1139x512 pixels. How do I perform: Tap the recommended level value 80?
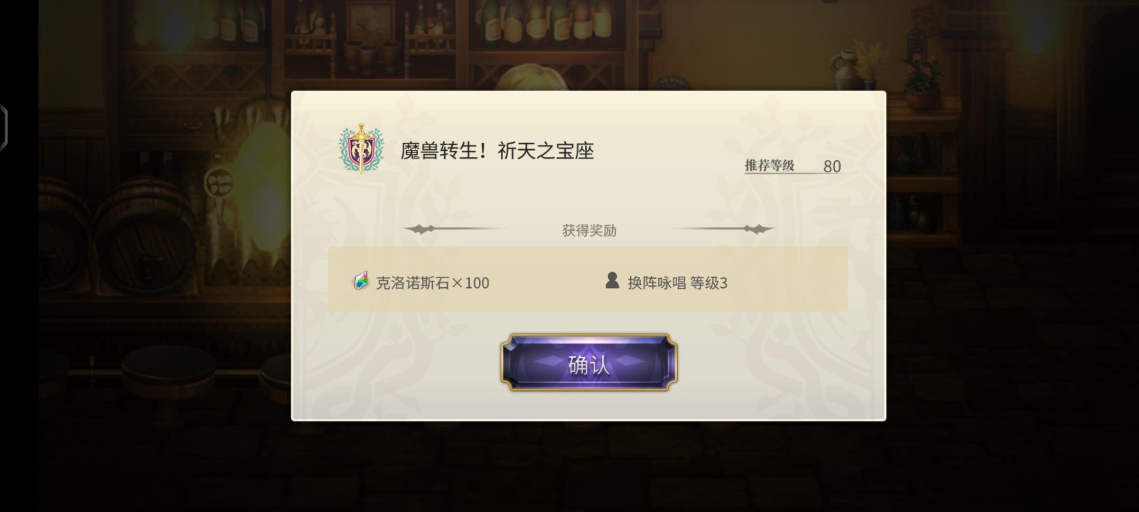click(832, 166)
